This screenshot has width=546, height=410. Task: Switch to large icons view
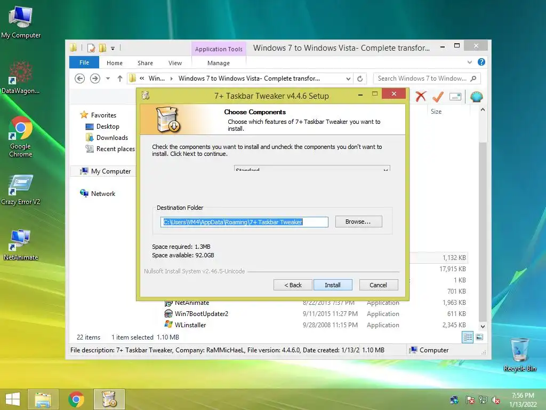(x=479, y=337)
